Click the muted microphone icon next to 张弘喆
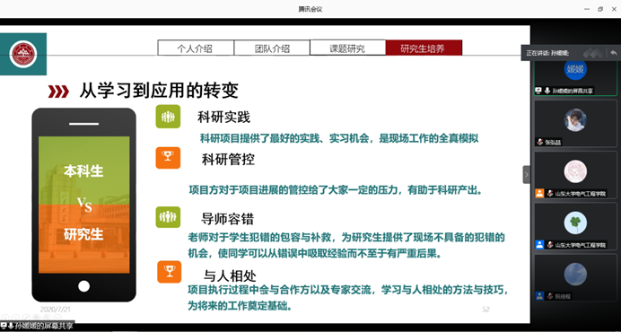This screenshot has height=332, width=621. [x=540, y=143]
